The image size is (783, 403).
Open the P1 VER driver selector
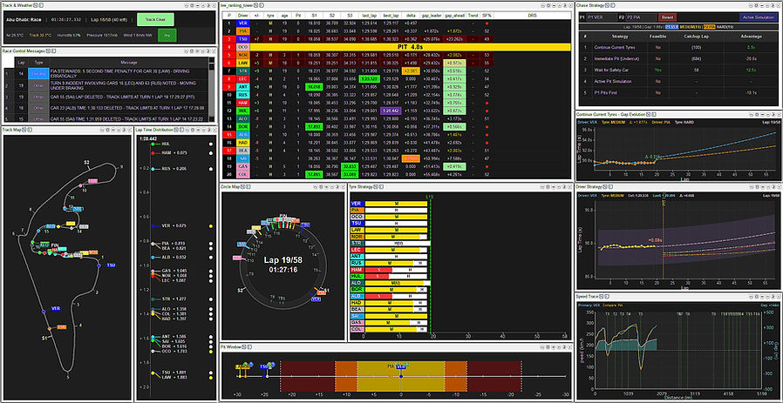point(602,17)
